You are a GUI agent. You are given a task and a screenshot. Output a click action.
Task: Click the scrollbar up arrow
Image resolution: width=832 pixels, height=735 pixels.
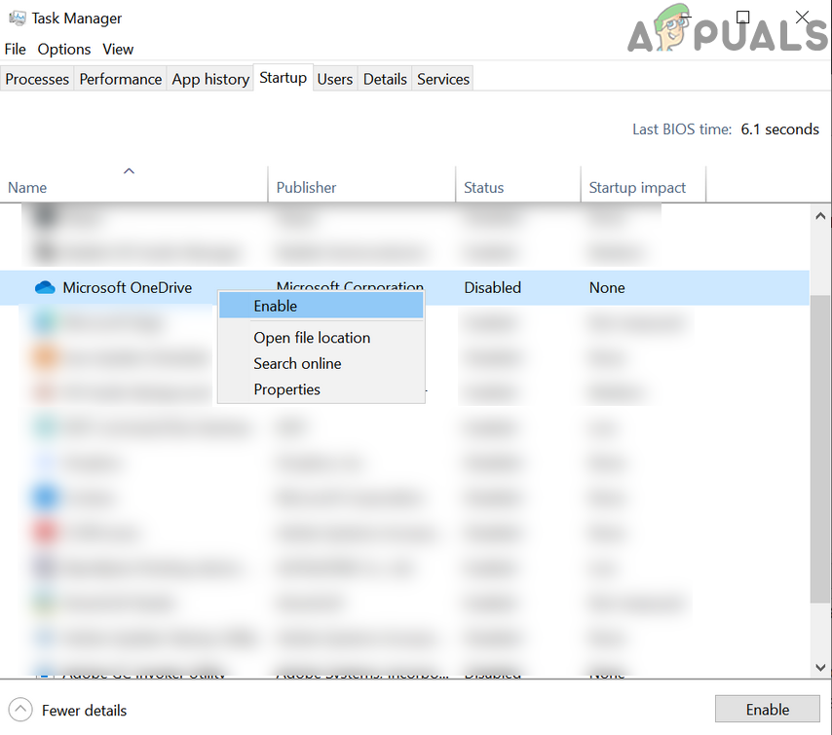point(820,216)
